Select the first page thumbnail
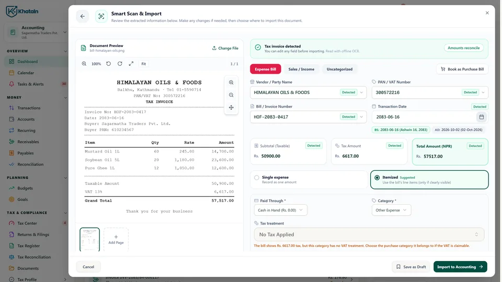Image resolution: width=502 pixels, height=282 pixels. tap(89, 239)
